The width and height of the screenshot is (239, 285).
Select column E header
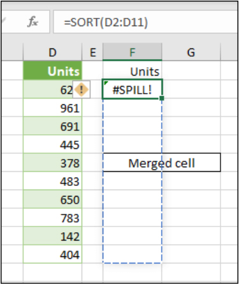pos(92,52)
